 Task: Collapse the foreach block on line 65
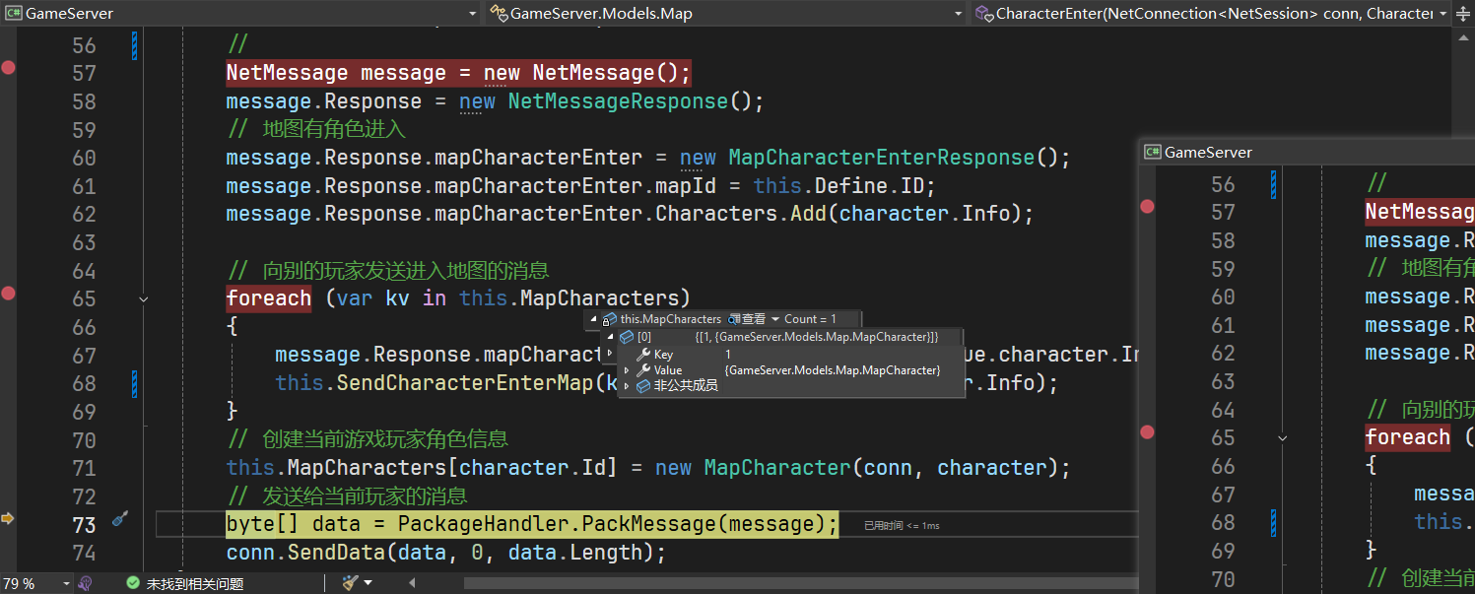point(145,297)
